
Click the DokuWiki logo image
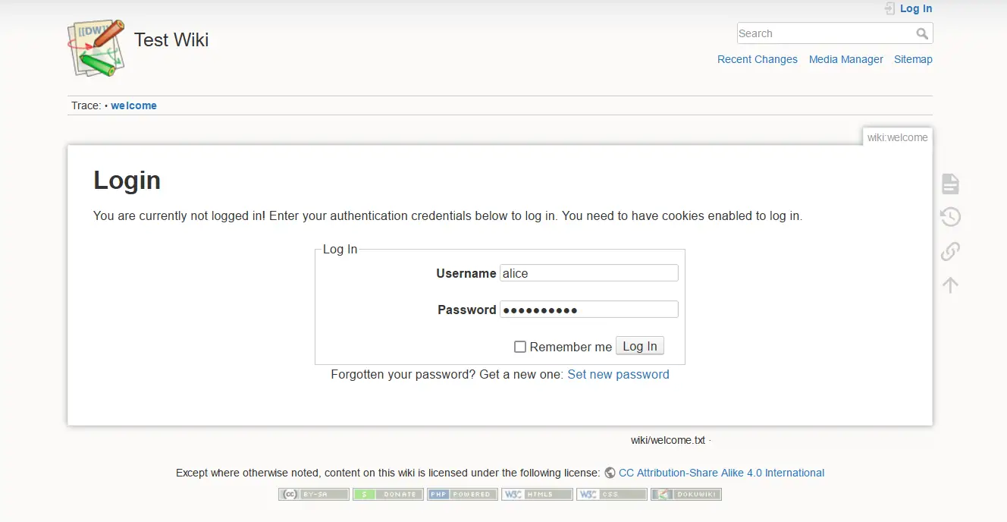tap(96, 48)
